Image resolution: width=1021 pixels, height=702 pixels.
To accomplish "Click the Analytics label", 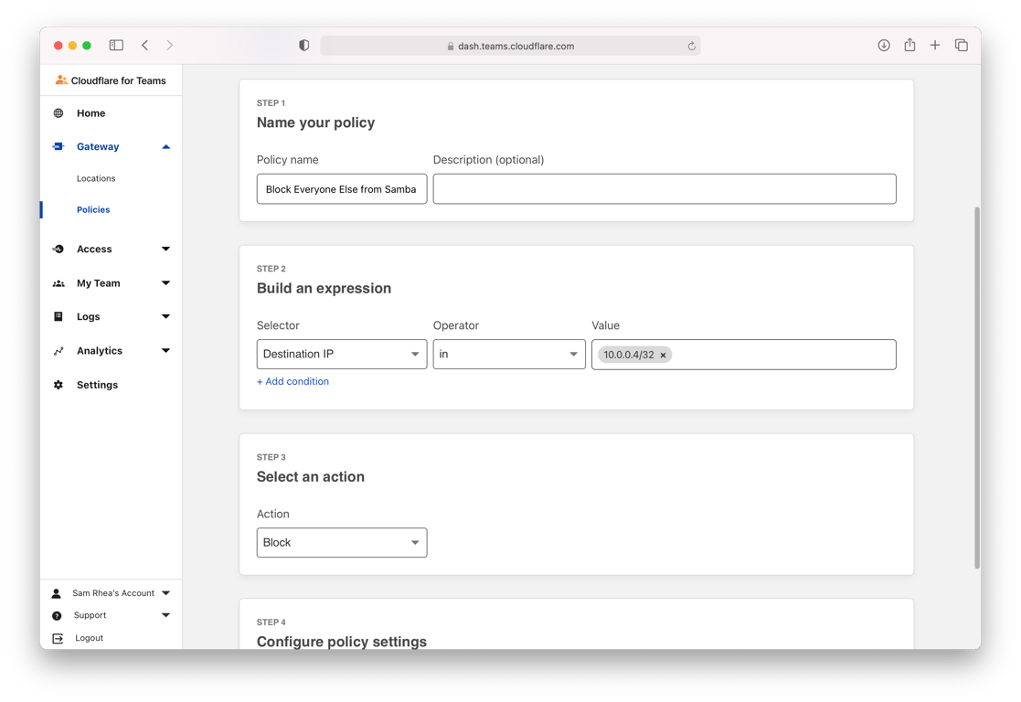I will click(100, 351).
